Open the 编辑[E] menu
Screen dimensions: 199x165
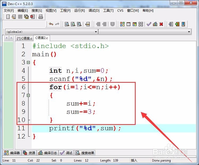coord(23,11)
